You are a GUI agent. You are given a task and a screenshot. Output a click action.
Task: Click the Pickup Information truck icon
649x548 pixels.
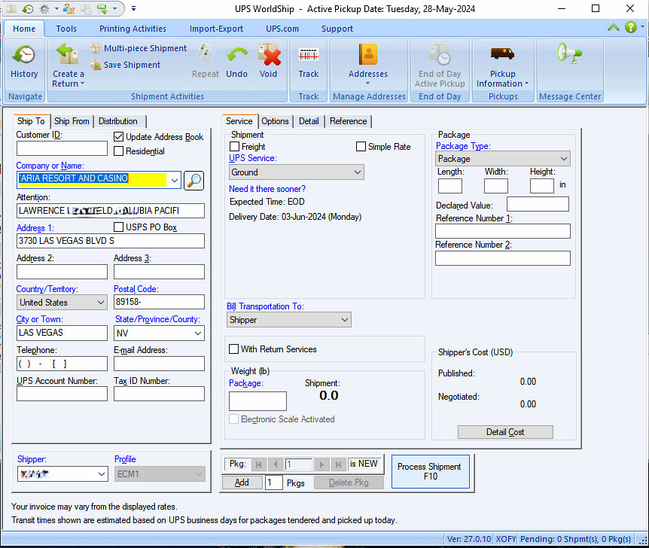[x=502, y=54]
